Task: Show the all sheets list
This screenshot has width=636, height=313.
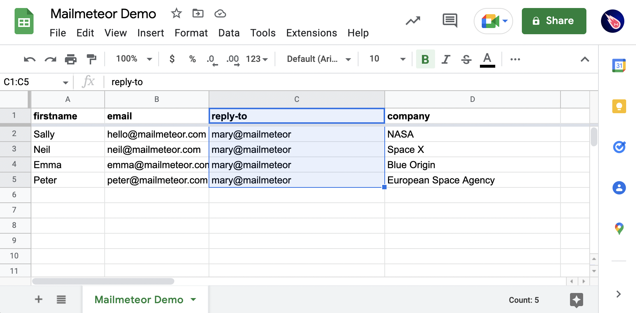Action: tap(61, 300)
